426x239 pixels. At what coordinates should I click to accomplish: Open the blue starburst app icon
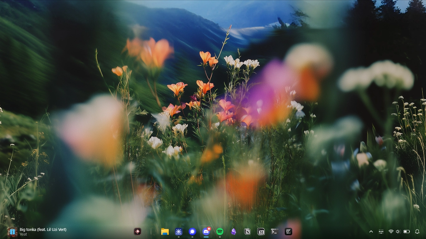pos(178,232)
